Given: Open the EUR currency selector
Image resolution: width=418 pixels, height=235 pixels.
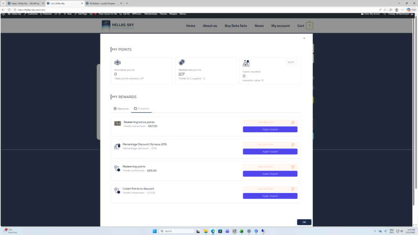Looking at the screenshot, I should 291,62.
